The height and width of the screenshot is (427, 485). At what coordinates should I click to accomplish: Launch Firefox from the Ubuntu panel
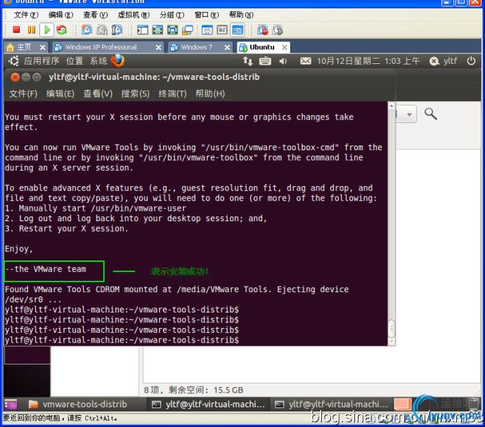[118, 60]
